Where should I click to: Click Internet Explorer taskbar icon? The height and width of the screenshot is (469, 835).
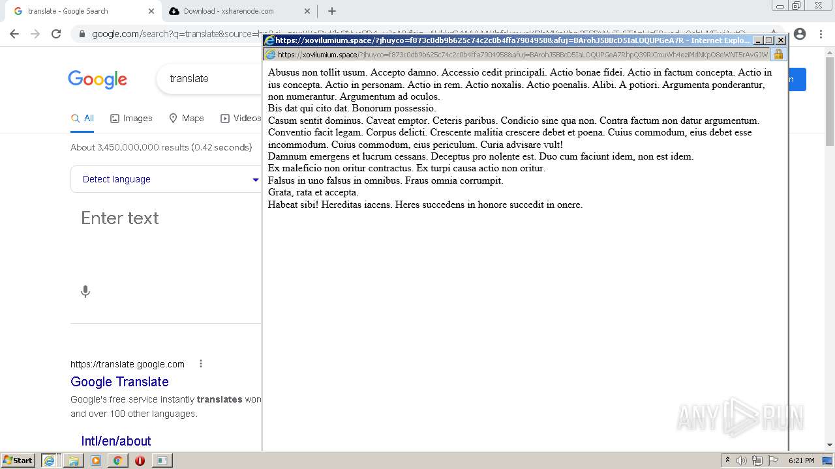point(50,461)
